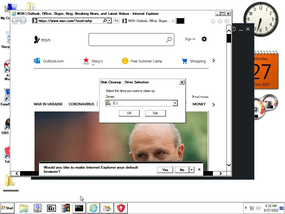
Task: Click help icon on background dark window
Action: click(x=234, y=29)
